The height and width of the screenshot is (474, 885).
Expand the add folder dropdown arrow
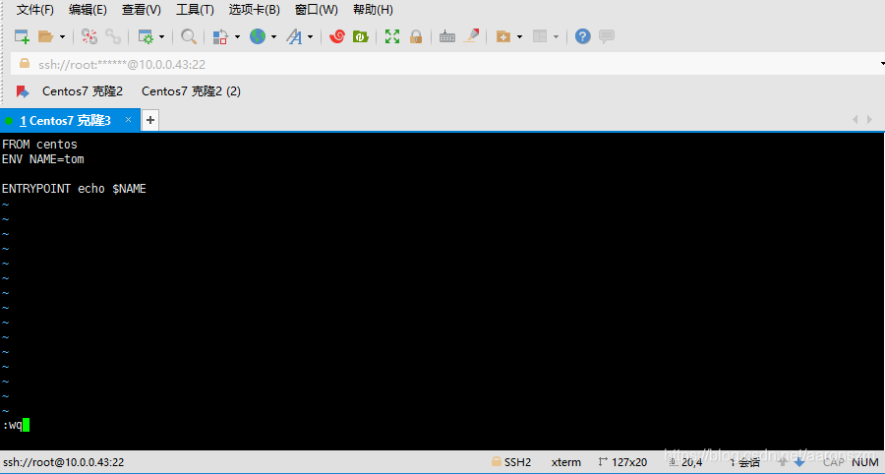(x=519, y=37)
